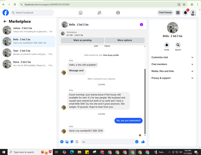
Task: Open the account profile avatar menu
Action: (x=193, y=13)
